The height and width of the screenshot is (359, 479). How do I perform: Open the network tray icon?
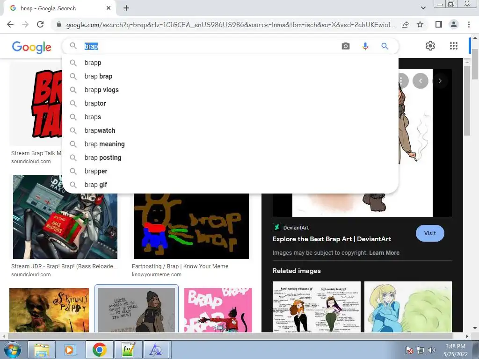[421, 350]
